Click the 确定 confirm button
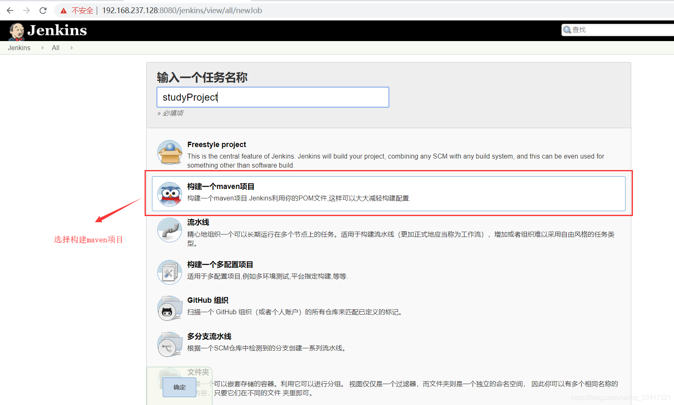The image size is (674, 405). (179, 387)
